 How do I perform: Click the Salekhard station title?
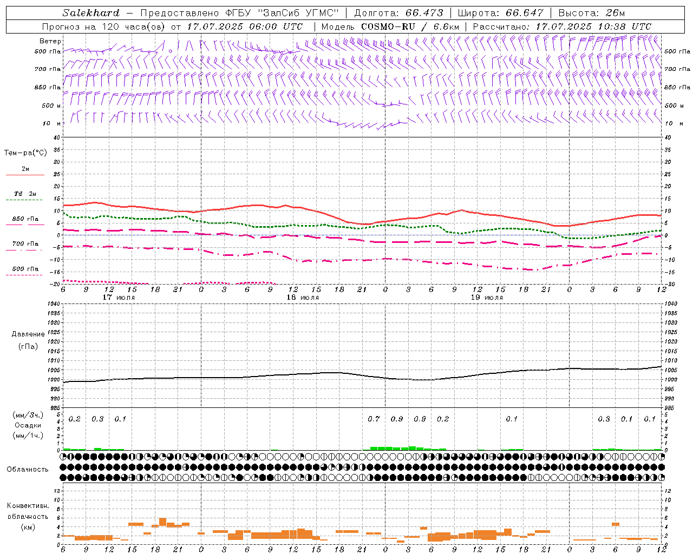[91, 13]
